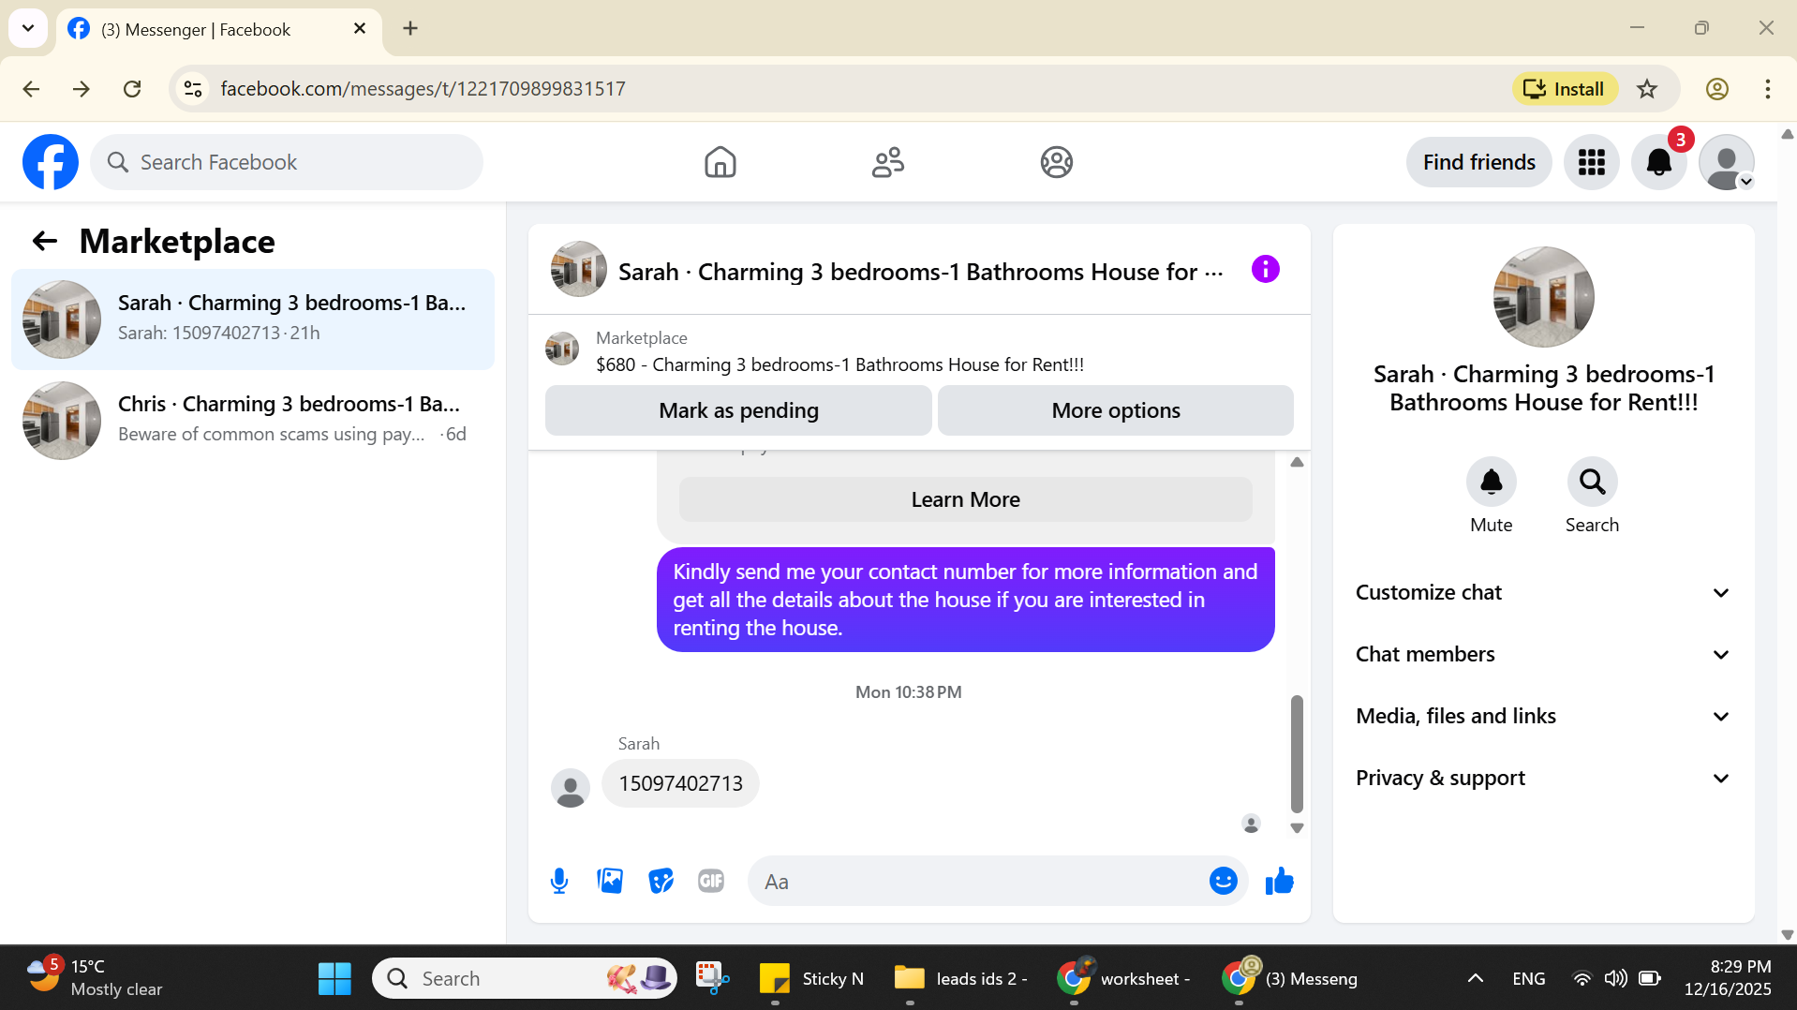
Task: Mute this conversation with the bell icon
Action: [1491, 482]
